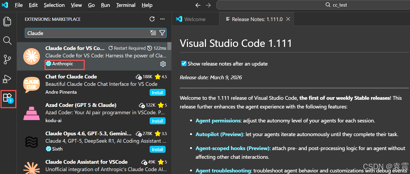The width and height of the screenshot is (410, 174).
Task: Select the Release Notes: 1.111.0 tab
Action: 257,19
